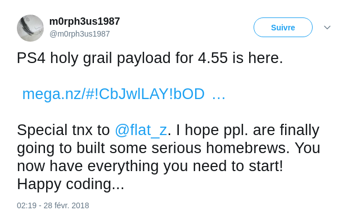Visit the @flat_z mentioned profile
Viewport: 352px width, 215px height.
coord(141,131)
